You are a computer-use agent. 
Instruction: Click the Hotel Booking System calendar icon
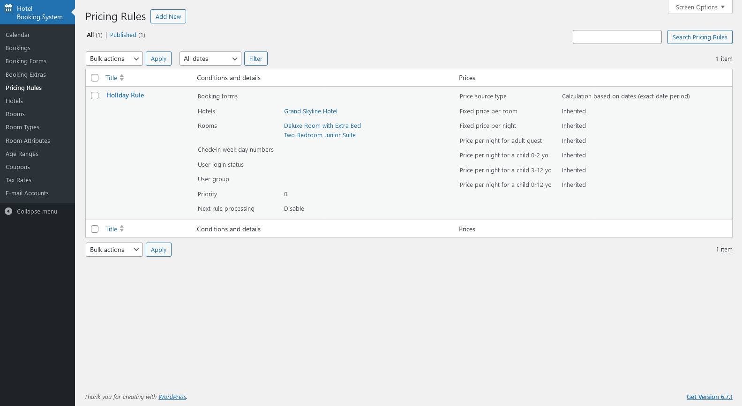8,8
